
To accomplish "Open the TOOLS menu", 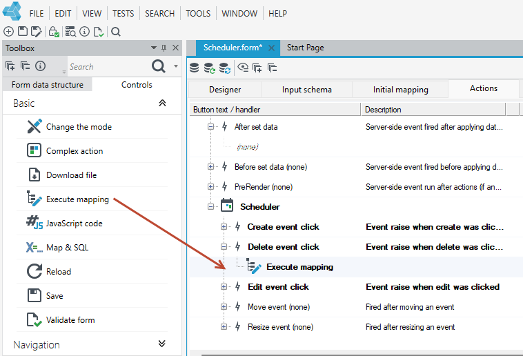I will [x=198, y=14].
